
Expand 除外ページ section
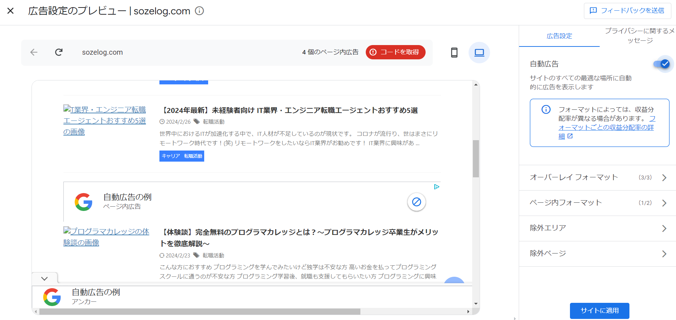(598, 253)
